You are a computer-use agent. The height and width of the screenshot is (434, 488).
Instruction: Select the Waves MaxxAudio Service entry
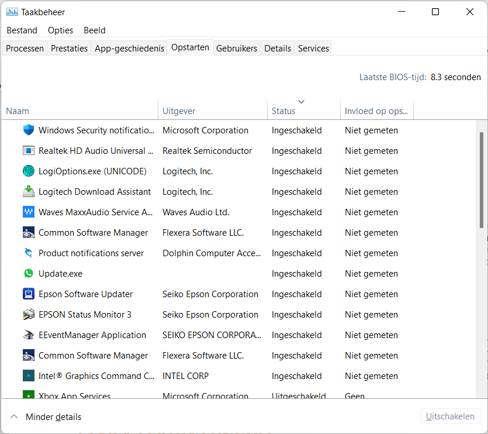[95, 212]
